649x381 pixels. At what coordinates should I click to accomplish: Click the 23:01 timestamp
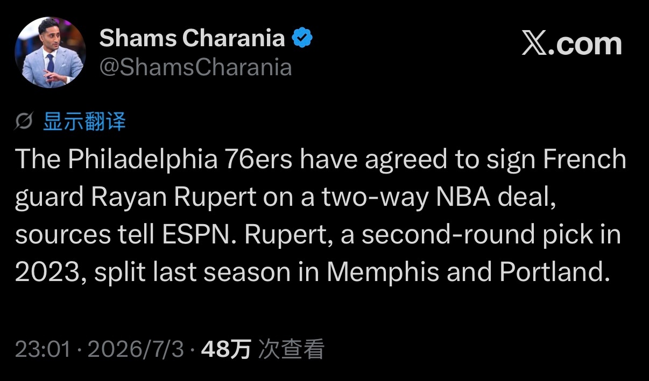coord(43,350)
